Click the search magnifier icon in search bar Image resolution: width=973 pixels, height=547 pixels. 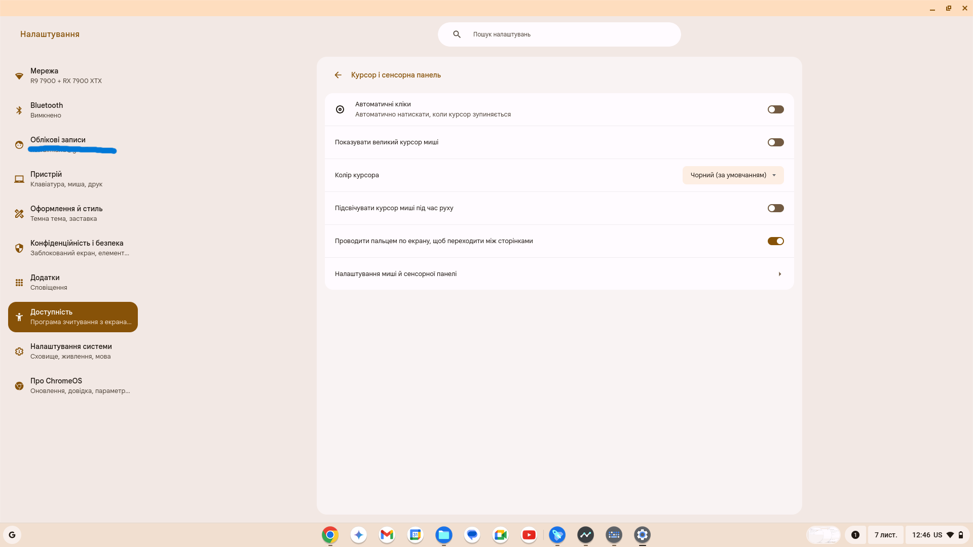(x=457, y=34)
